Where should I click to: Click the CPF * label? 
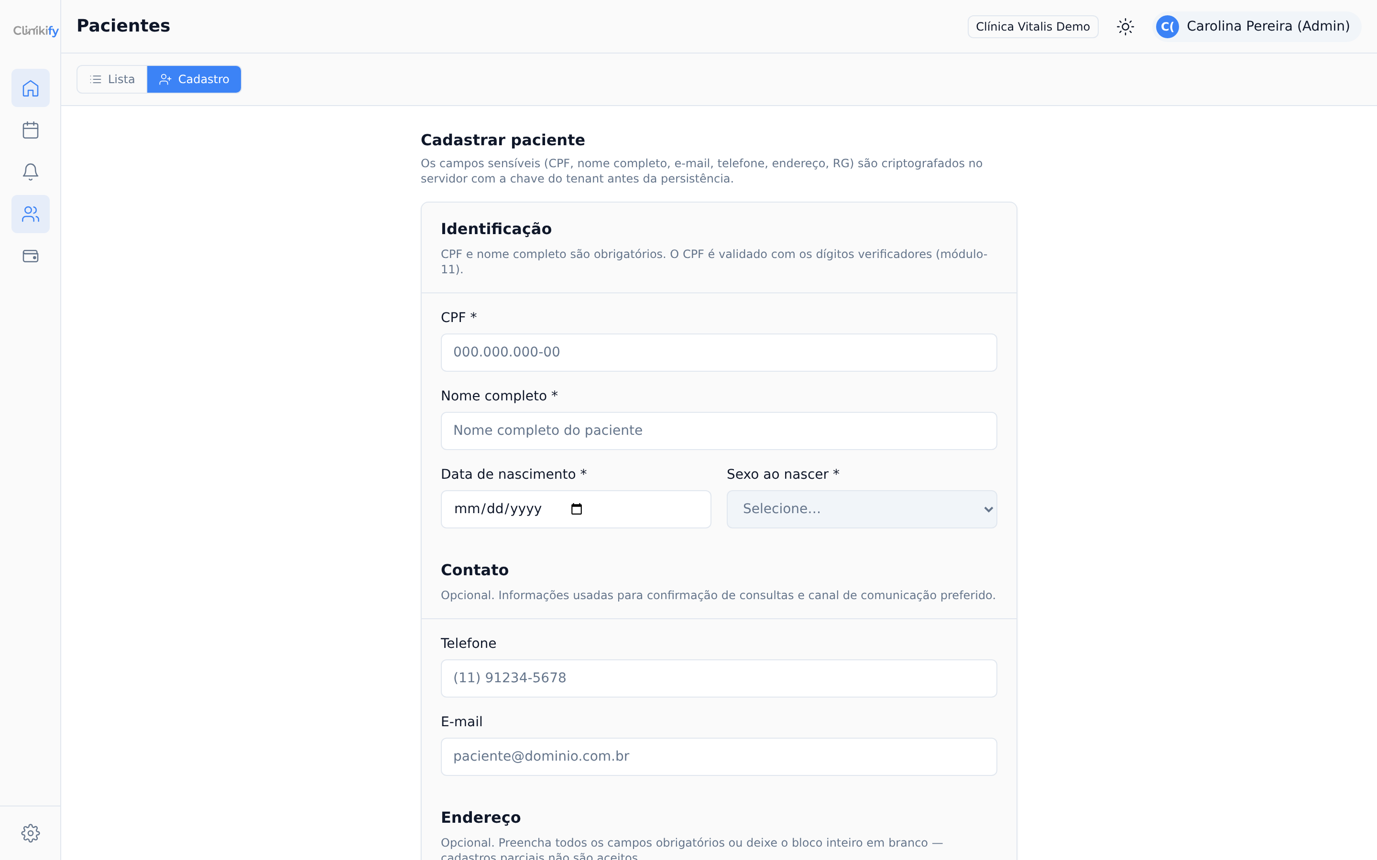[459, 317]
